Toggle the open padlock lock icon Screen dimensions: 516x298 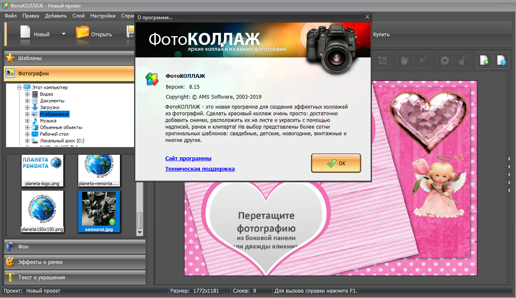coord(462,60)
